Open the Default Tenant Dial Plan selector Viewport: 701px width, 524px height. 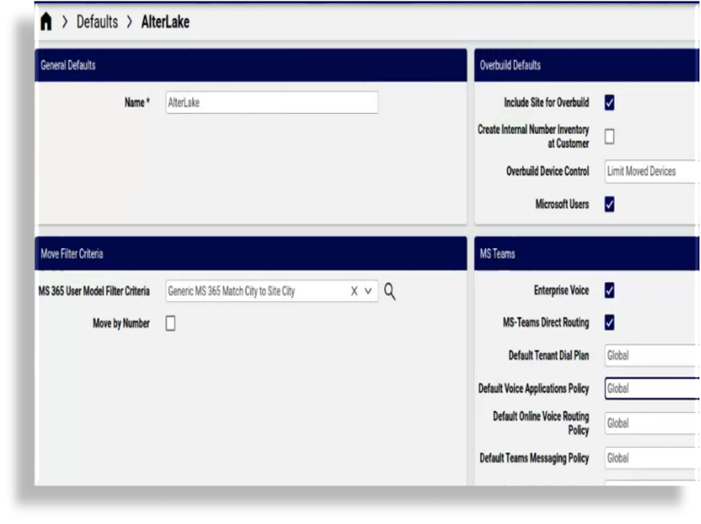[650, 356]
